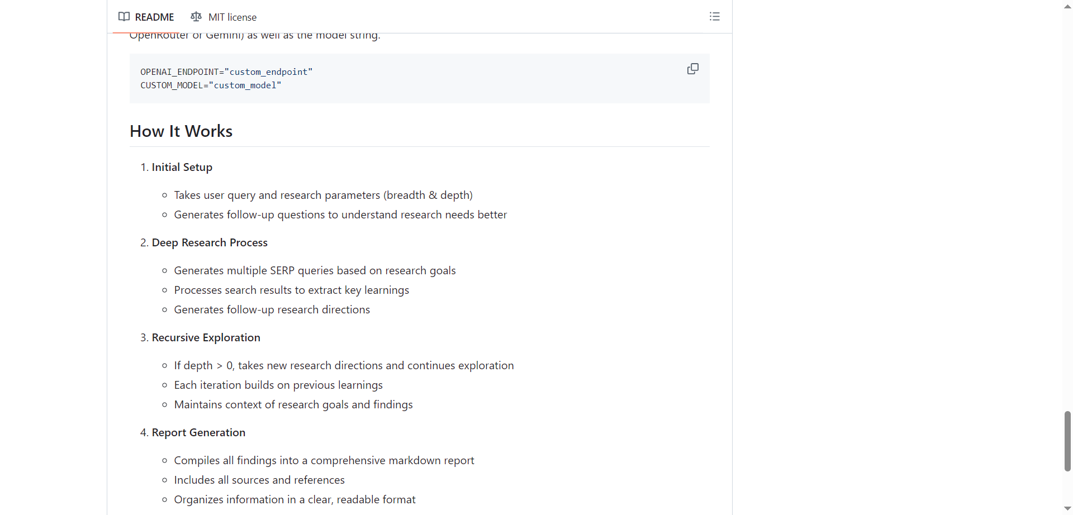Copy the code snippet using the copy icon
1073x515 pixels.
point(692,69)
